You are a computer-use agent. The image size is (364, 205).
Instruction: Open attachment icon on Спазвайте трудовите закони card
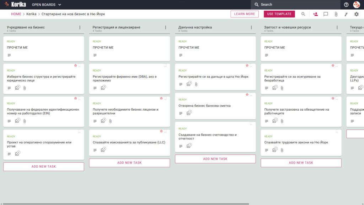pos(282,150)
